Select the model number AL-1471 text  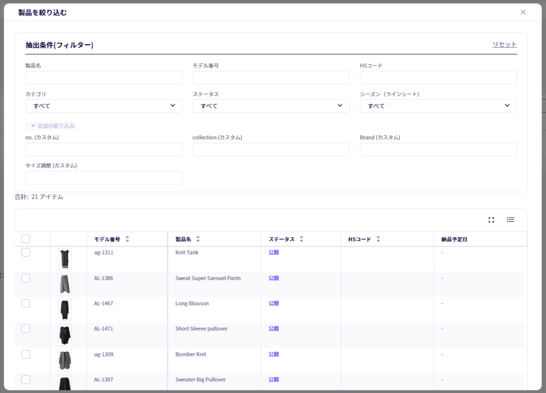tap(103, 328)
